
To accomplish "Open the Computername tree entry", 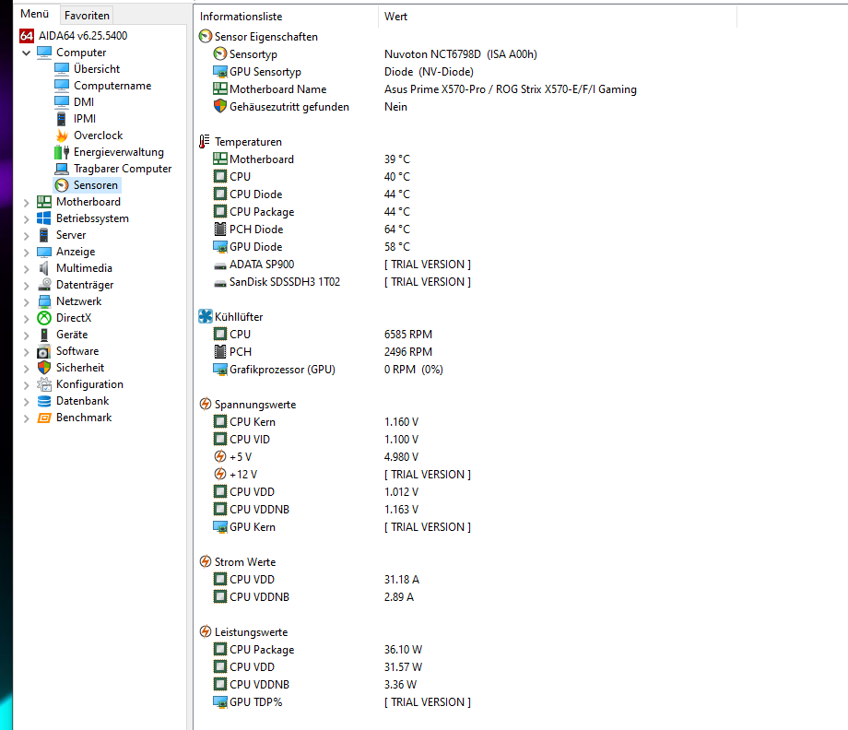I will click(112, 86).
